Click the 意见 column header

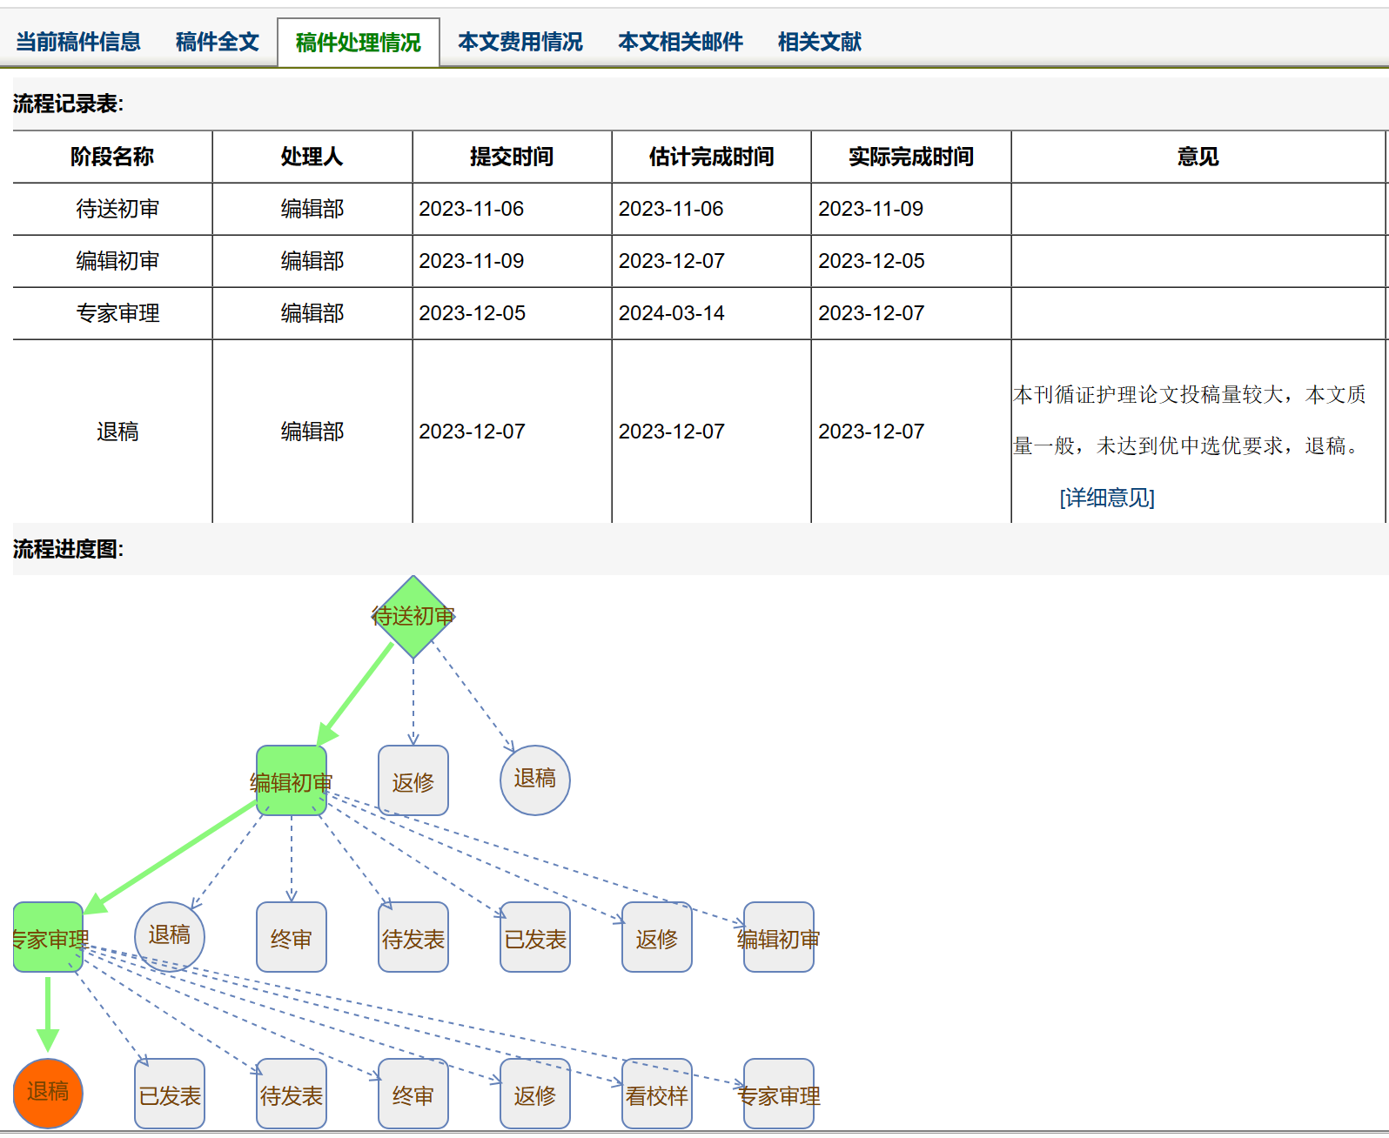1198,157
